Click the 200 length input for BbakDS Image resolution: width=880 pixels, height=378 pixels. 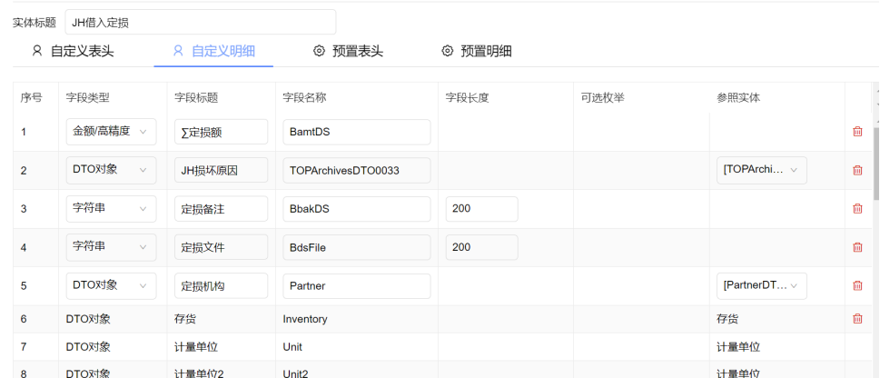click(481, 208)
